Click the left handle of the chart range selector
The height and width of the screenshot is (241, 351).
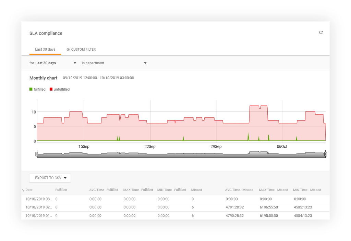(37, 154)
